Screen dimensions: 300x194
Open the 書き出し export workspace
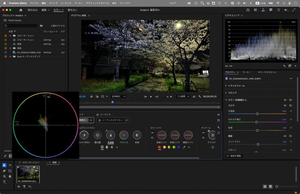pos(73,10)
